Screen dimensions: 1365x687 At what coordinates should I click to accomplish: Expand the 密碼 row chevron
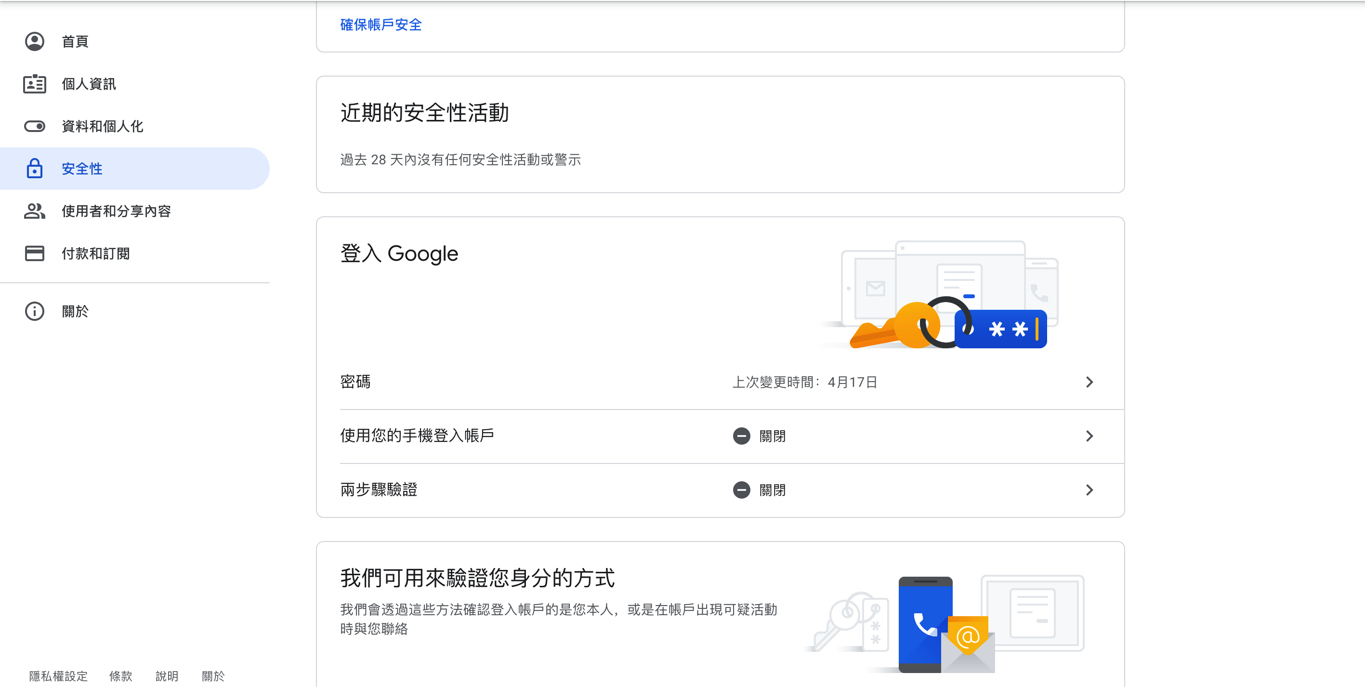(1089, 382)
